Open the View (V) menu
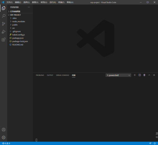 coord(35,2)
